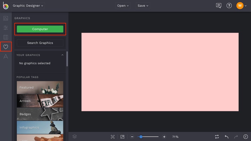Screen dimensions: 251x141
Task: Select the Infographics tag thumbnail
Action: [40, 127]
